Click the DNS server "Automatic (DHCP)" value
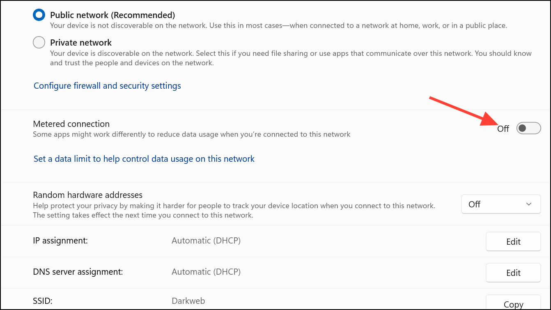This screenshot has height=310, width=551. [206, 272]
